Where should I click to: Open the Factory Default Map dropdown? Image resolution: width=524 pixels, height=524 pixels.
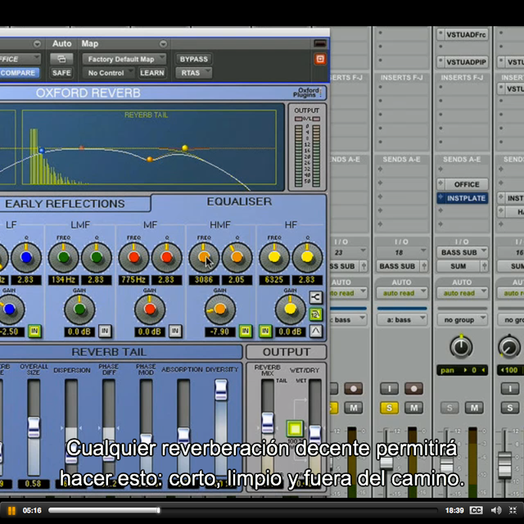click(124, 59)
